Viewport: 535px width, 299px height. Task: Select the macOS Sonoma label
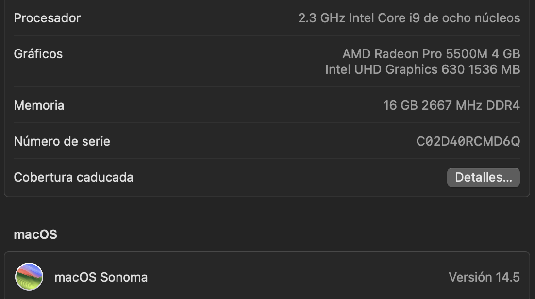click(x=101, y=277)
